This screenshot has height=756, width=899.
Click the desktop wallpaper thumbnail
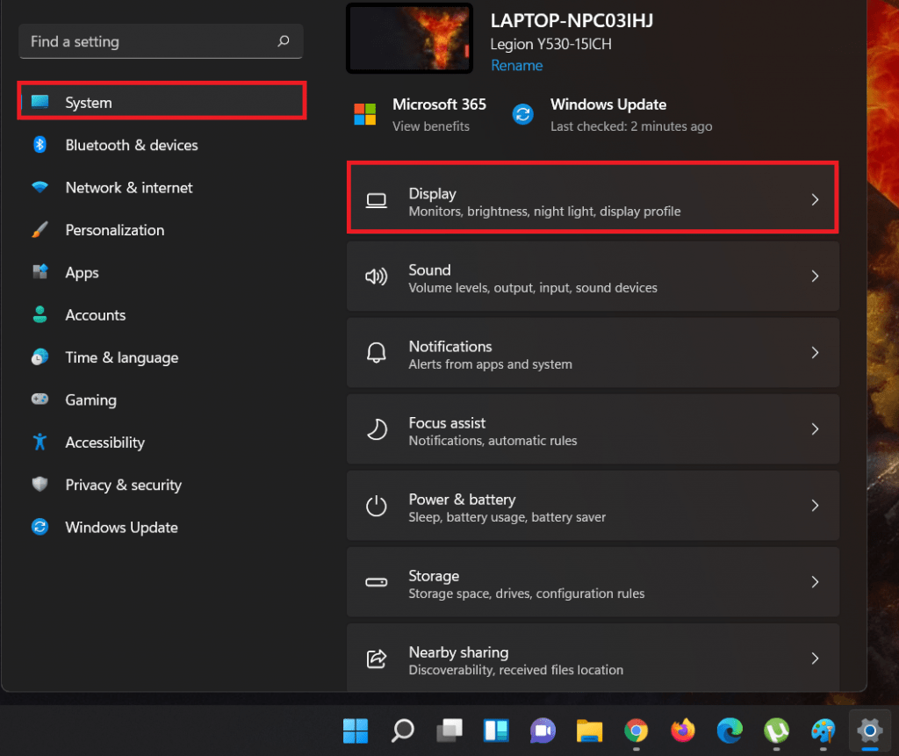tap(409, 39)
